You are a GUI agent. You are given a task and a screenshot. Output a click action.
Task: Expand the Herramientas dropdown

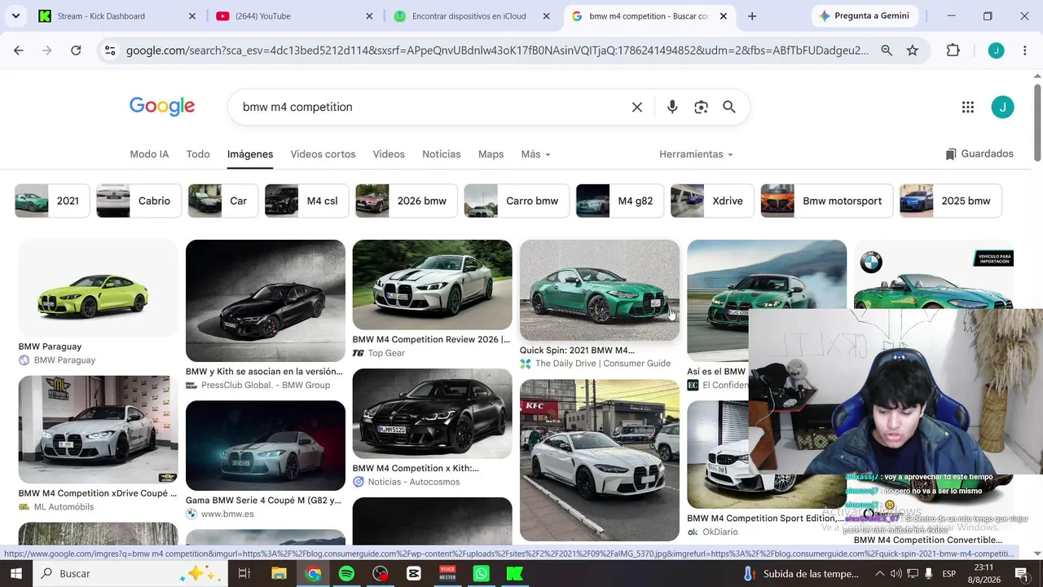[x=696, y=154]
